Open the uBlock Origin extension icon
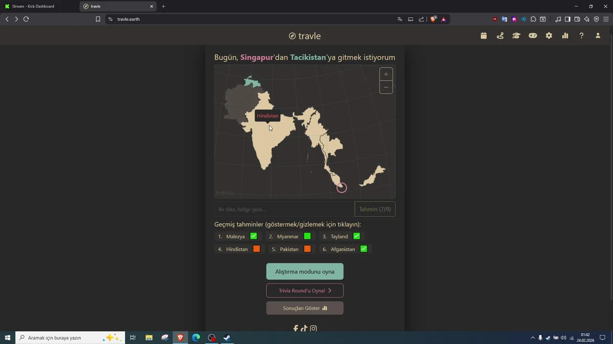This screenshot has width=613, height=344. click(x=495, y=19)
